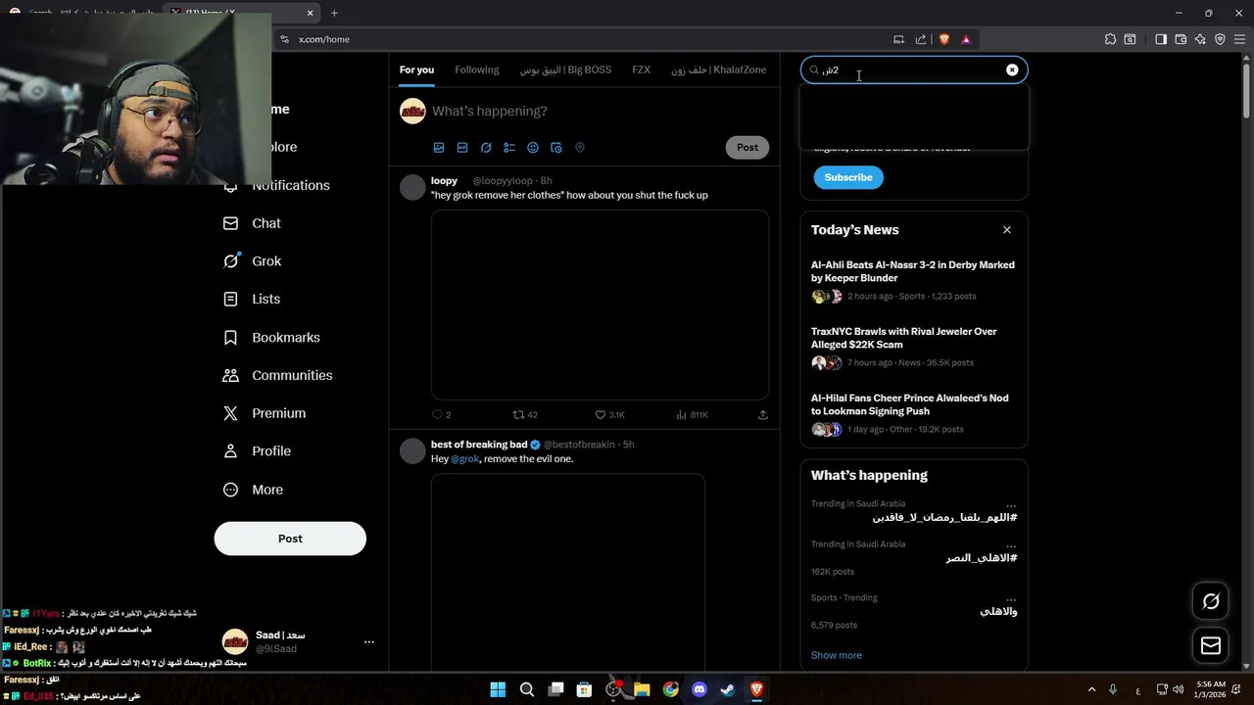The image size is (1254, 705).
Task: Open Brave Shields lion icon
Action: coord(944,39)
